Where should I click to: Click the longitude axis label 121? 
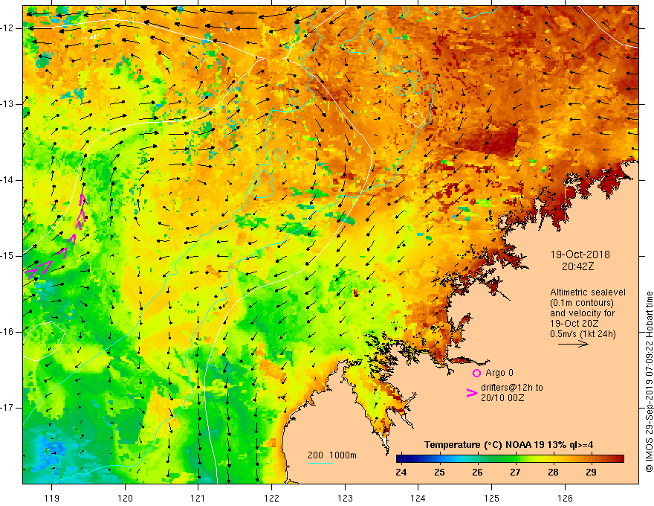198,498
